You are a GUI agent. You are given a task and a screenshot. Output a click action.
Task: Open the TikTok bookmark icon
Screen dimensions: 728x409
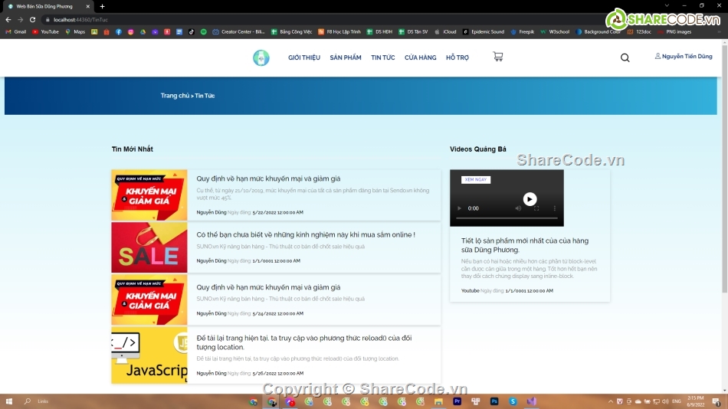pos(192,32)
